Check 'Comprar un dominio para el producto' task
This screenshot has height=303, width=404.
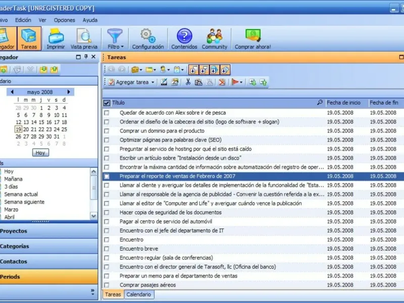click(107, 131)
